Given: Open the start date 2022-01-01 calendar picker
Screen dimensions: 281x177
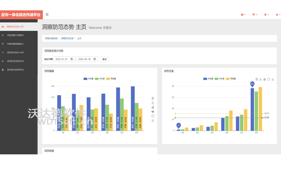Looking at the screenshot, I should click(71, 59).
